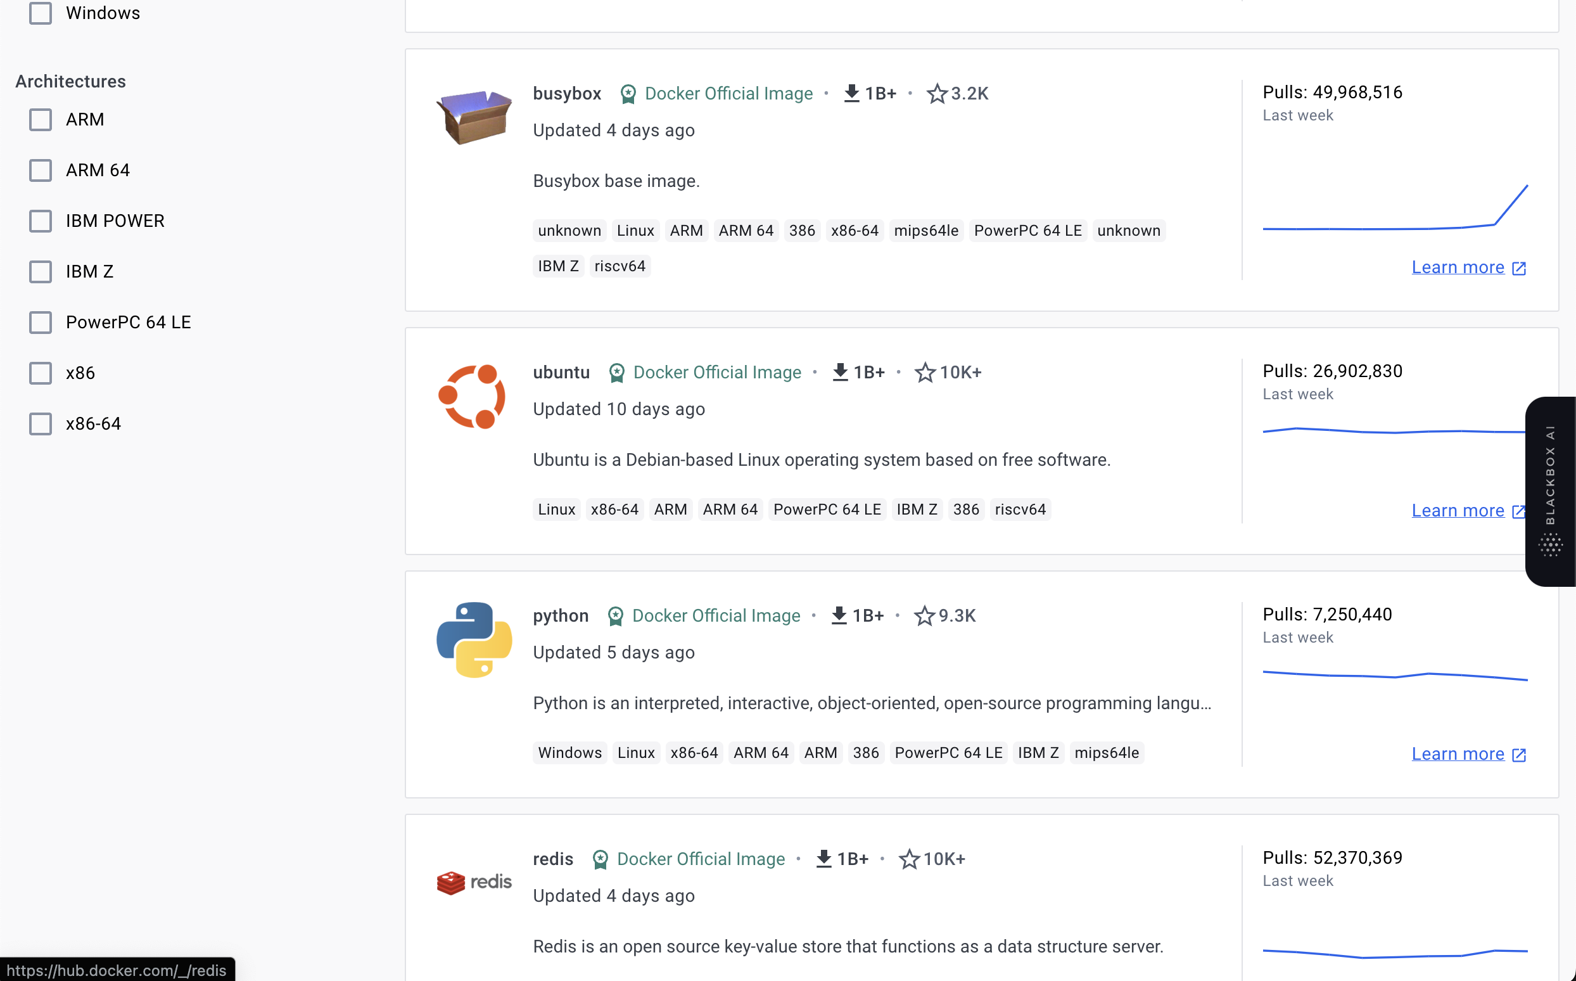
Task: Select the PowerPC 64 LE checkbox
Action: [40, 323]
